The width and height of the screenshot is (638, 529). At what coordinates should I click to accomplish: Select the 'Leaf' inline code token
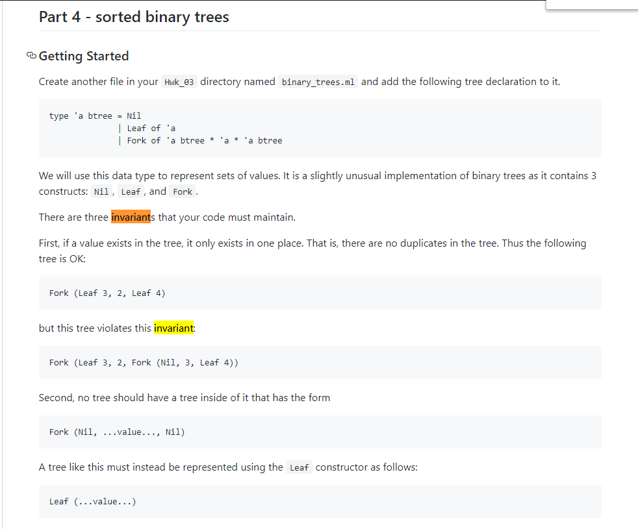click(131, 191)
